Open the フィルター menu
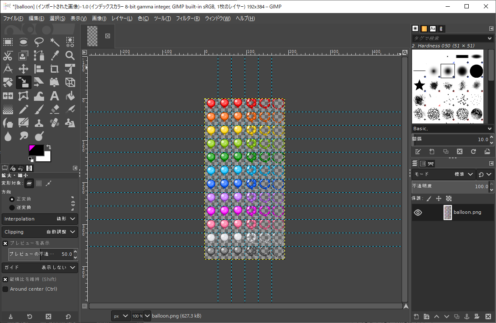Viewport: 496px width, 323px height. (188, 18)
